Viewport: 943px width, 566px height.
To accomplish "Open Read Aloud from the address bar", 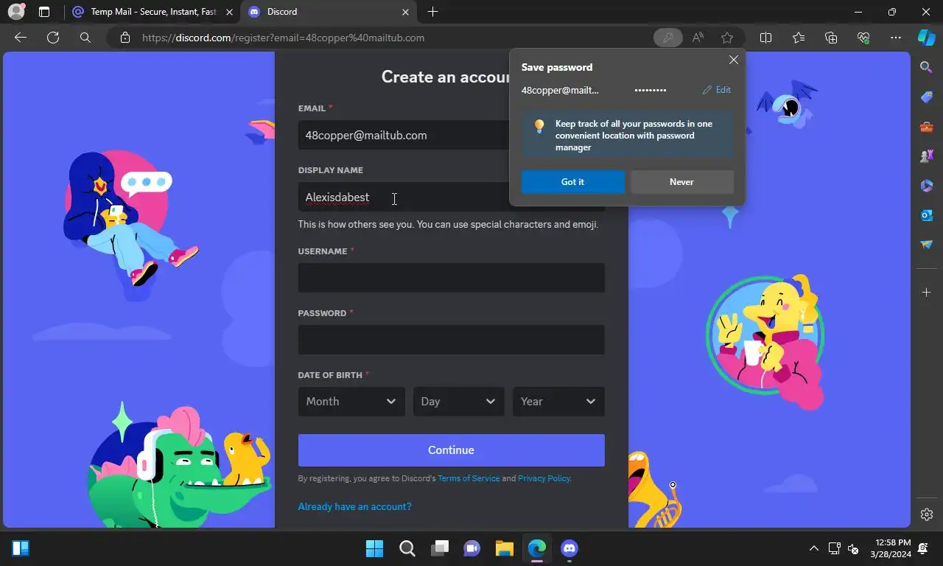I will 698,38.
